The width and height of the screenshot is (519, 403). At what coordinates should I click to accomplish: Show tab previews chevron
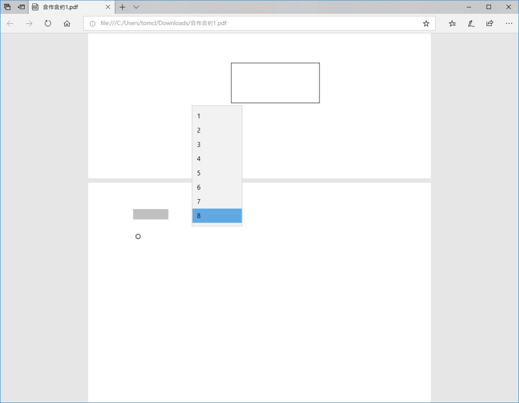click(x=136, y=7)
